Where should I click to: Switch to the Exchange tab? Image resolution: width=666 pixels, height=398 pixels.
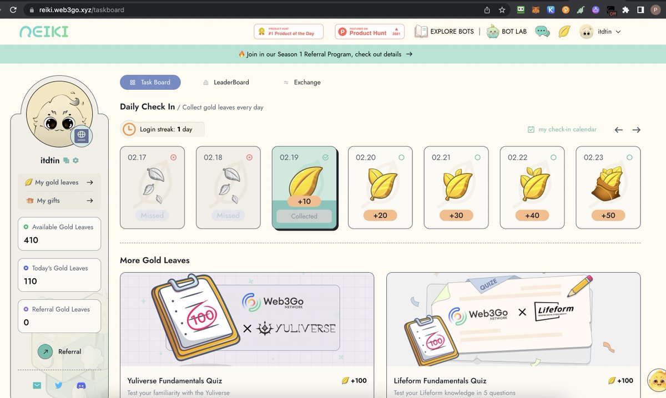(x=302, y=82)
